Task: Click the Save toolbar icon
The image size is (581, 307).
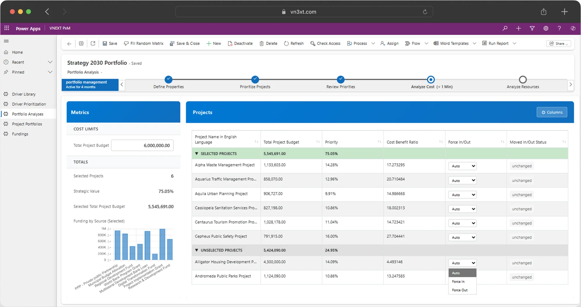Action: [105, 43]
